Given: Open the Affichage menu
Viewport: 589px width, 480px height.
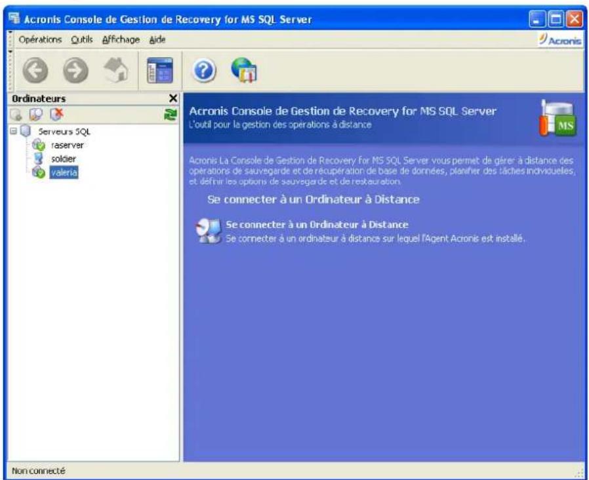Looking at the screenshot, I should point(121,39).
